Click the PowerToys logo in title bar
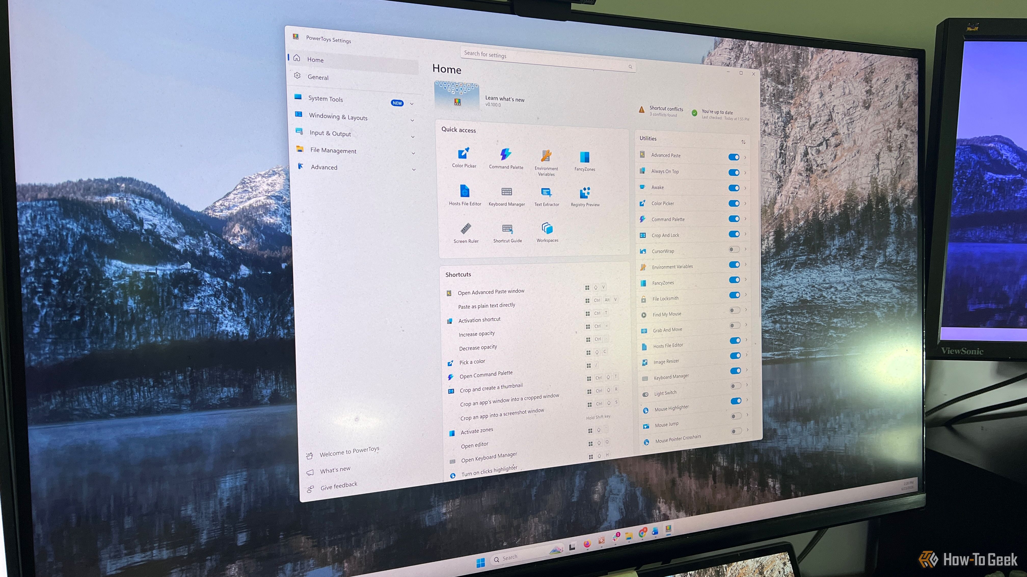 pyautogui.click(x=295, y=37)
